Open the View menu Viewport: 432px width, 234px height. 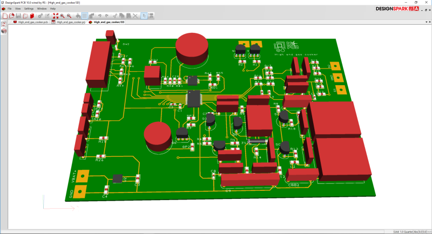coord(18,9)
